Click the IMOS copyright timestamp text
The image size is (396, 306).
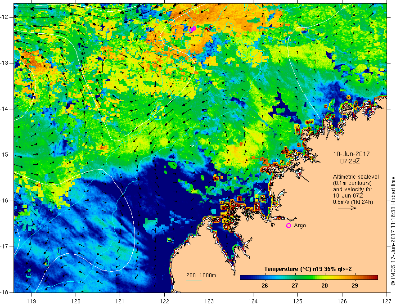click(x=393, y=231)
